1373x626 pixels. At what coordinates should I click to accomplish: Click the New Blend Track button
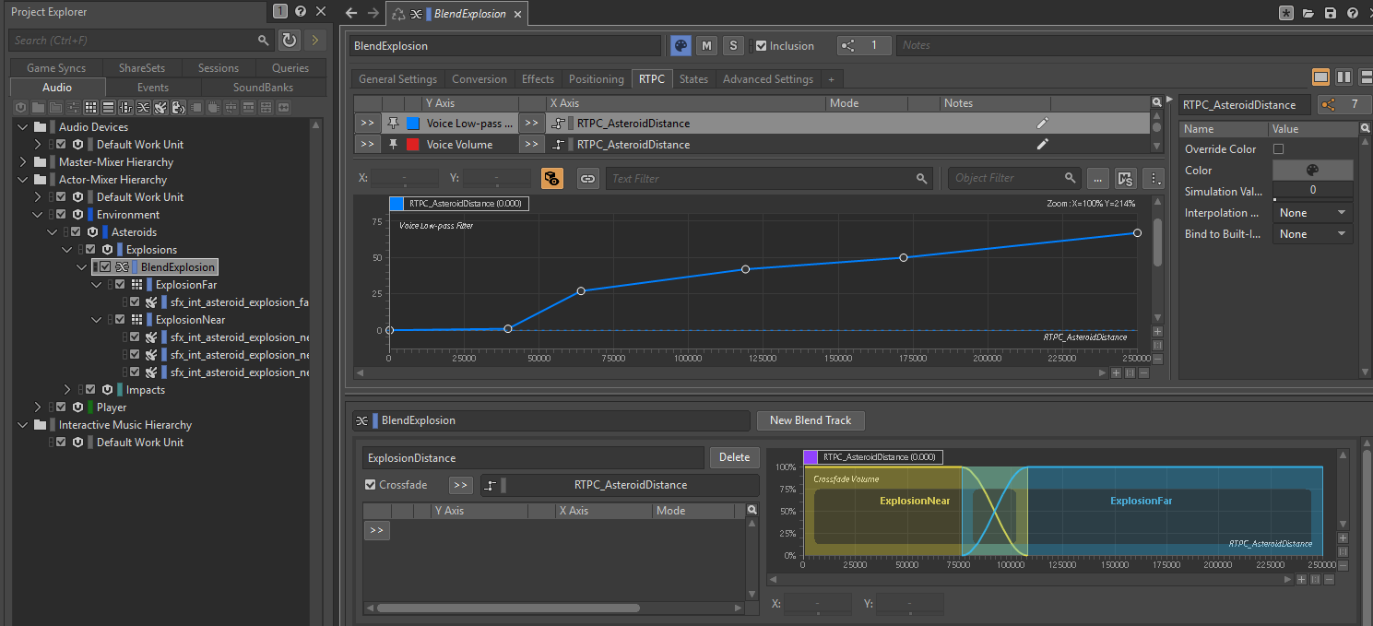coord(810,420)
